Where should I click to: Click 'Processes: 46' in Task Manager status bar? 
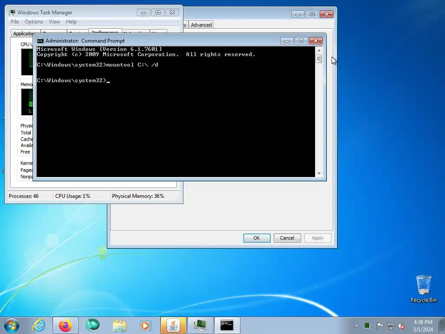[23, 196]
